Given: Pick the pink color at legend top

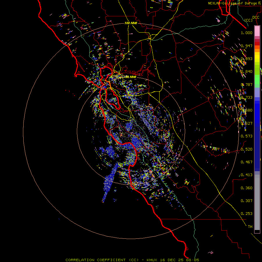Looking at the screenshot, I should coord(257,31).
